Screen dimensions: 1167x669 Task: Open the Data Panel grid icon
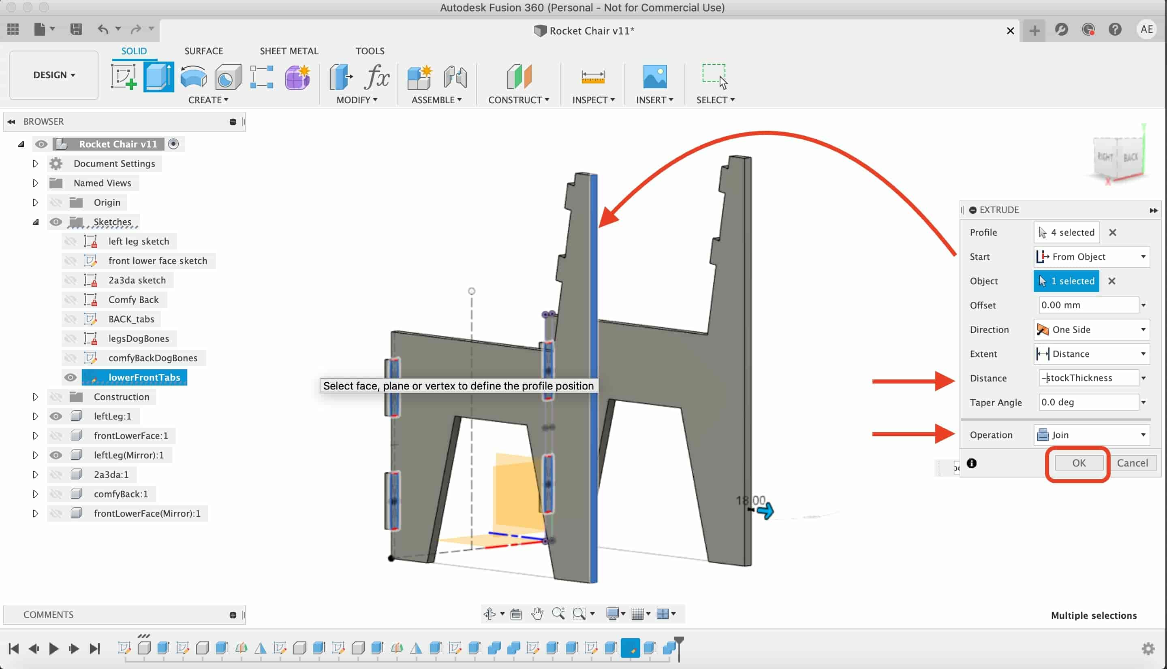(13, 30)
